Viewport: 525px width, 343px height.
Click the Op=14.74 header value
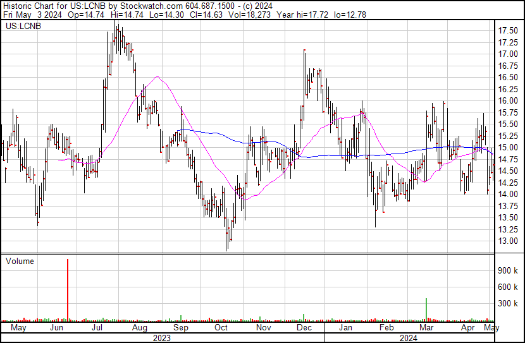[86, 15]
